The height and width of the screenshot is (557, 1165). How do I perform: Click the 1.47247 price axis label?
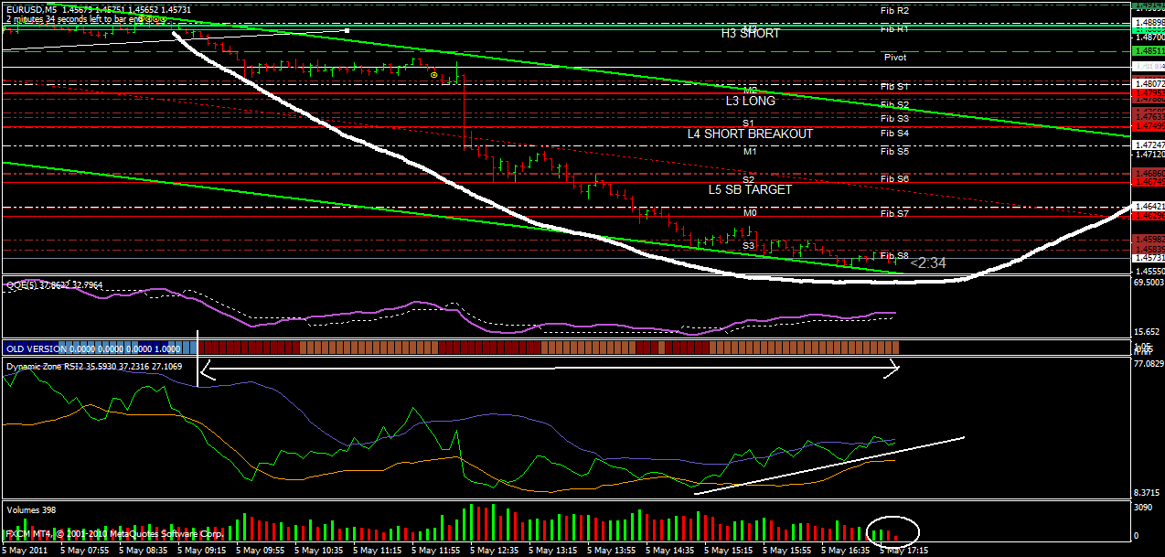pos(1149,145)
